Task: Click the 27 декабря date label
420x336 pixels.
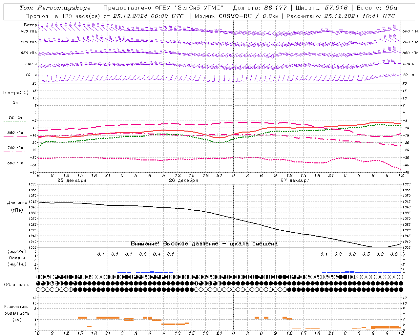Action: [x=295, y=180]
